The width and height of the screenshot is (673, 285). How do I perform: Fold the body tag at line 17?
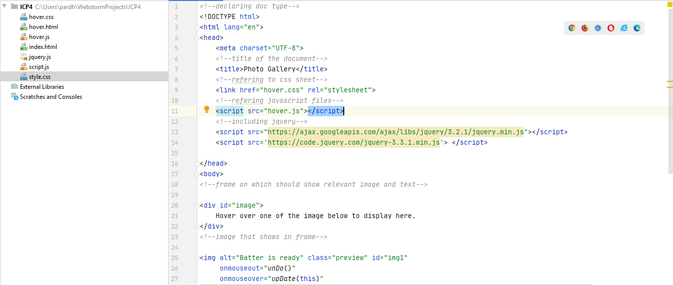197,174
